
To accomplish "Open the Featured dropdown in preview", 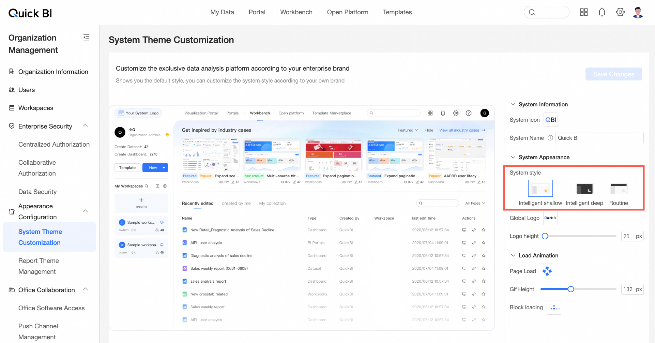I will (408, 130).
